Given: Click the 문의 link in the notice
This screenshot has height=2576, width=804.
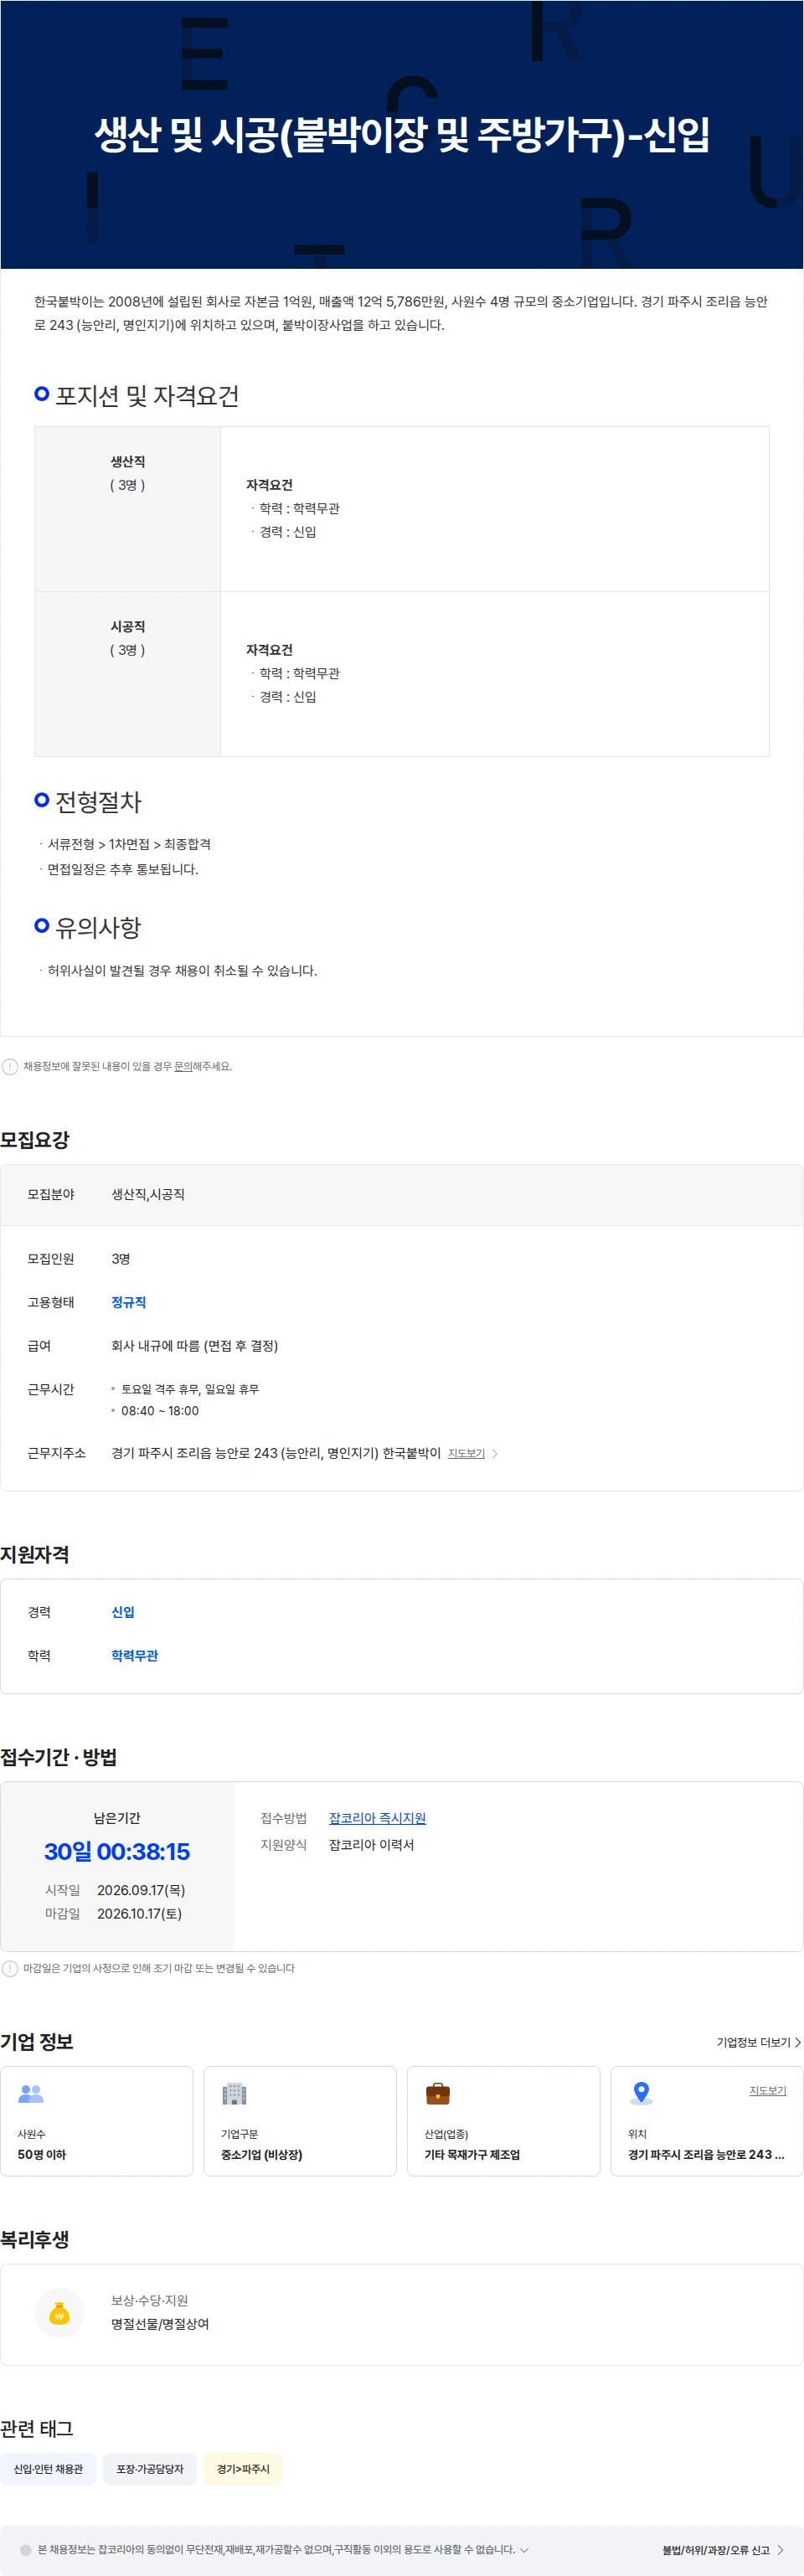Looking at the screenshot, I should click(x=183, y=1066).
